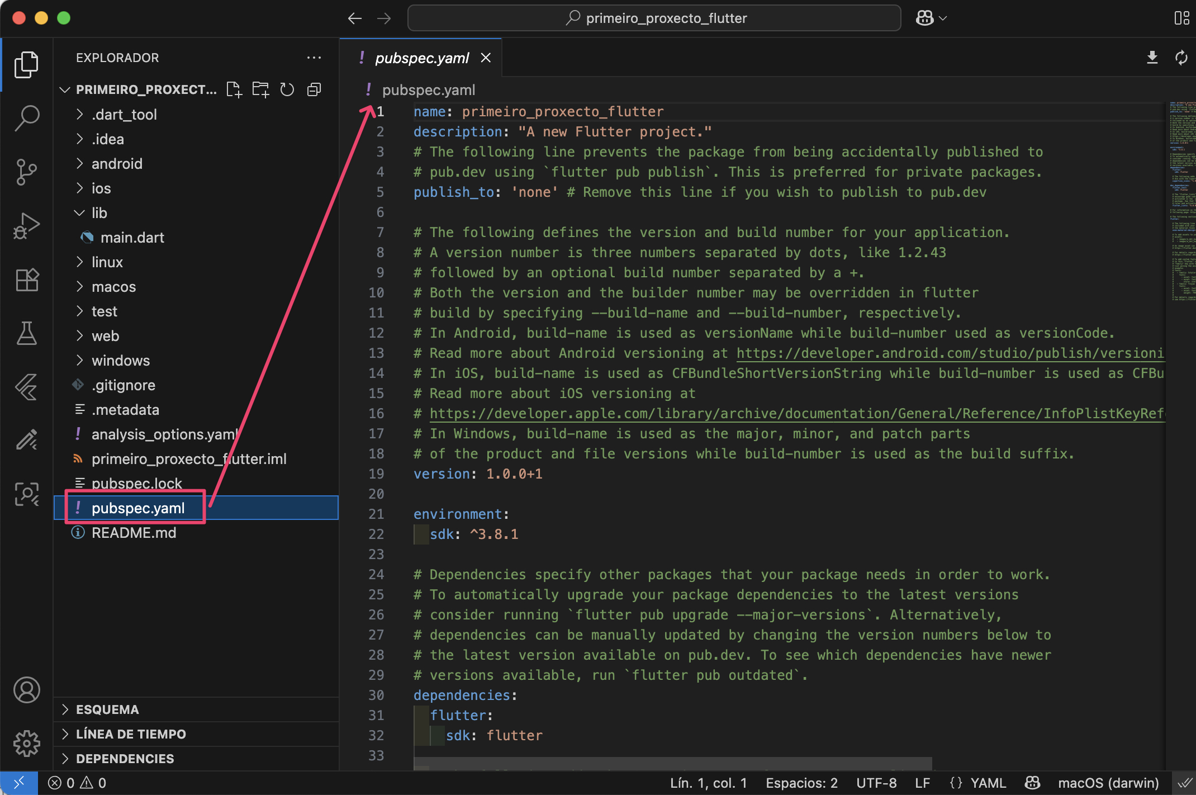Image resolution: width=1196 pixels, height=795 pixels.
Task: Open the Manage gear menu
Action: coord(26,743)
